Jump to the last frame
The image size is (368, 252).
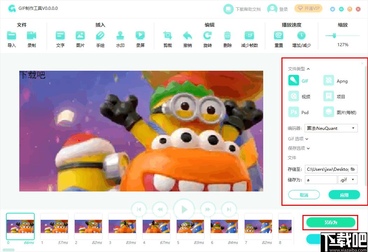click(229, 209)
